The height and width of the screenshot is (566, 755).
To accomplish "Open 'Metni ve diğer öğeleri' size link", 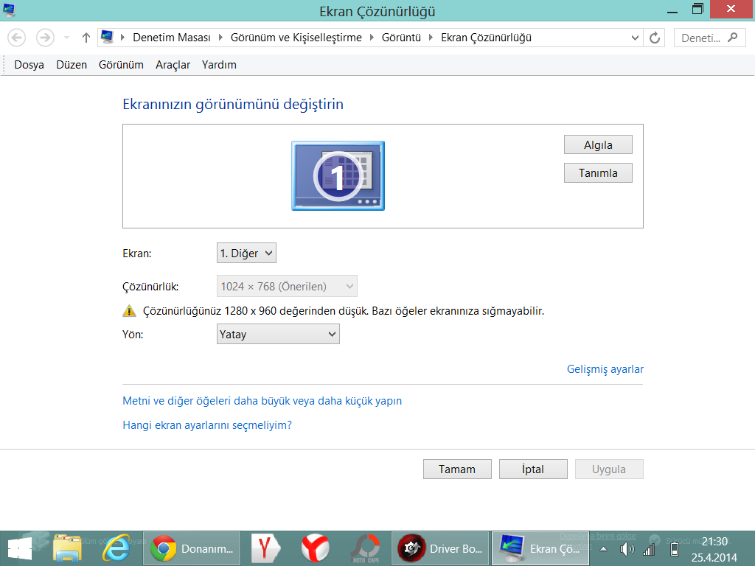I will [262, 401].
